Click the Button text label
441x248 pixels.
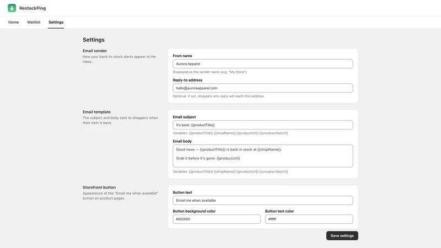coord(182,192)
